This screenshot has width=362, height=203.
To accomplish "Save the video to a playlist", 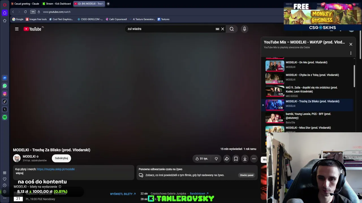I will pyautogui.click(x=236, y=159).
